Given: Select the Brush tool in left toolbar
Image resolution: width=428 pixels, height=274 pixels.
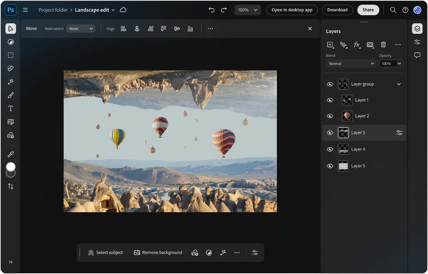Looking at the screenshot, I should (11, 95).
